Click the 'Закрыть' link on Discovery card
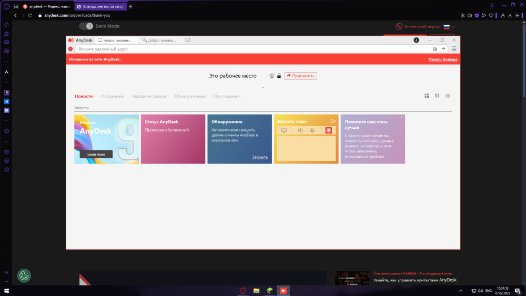 pos(260,157)
